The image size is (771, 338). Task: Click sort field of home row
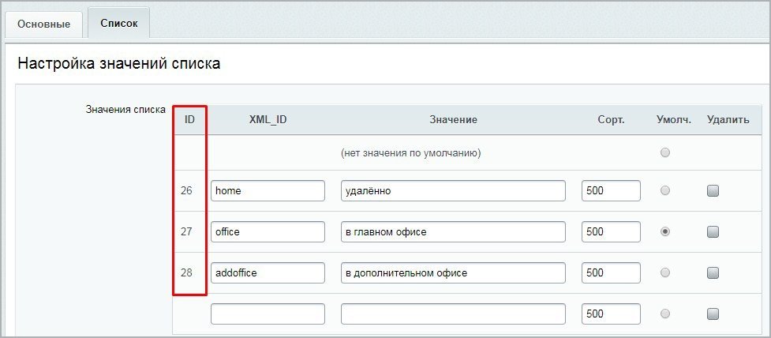pos(611,190)
